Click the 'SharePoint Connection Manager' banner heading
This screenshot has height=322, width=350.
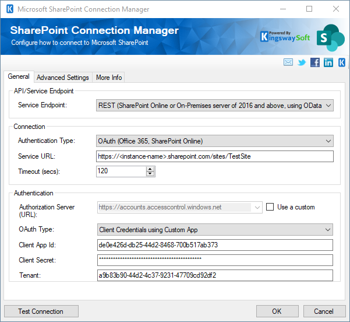pyautogui.click(x=94, y=30)
